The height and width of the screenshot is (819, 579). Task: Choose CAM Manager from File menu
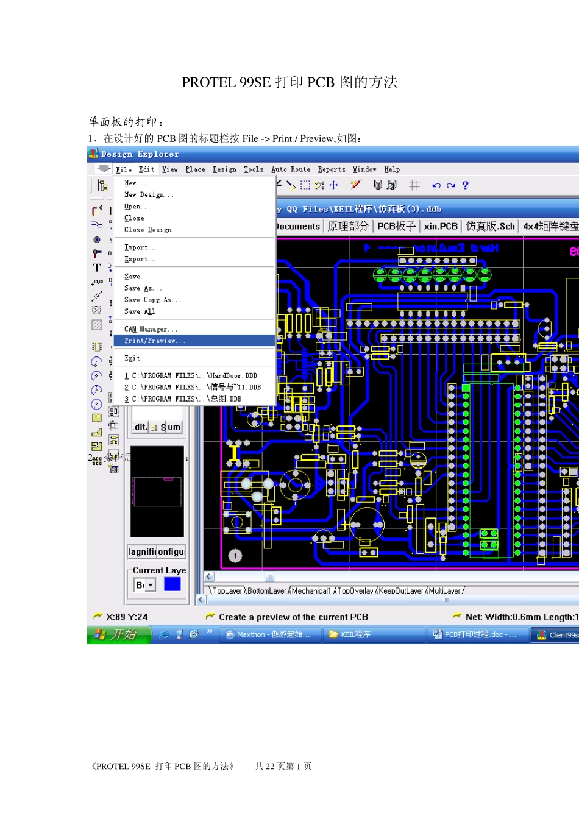(194, 329)
